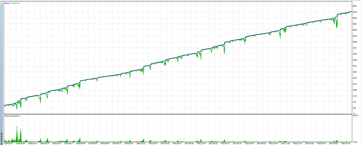Click the 1110 y-axis value
The height and width of the screenshot is (145, 361).
pyautogui.click(x=355, y=96)
